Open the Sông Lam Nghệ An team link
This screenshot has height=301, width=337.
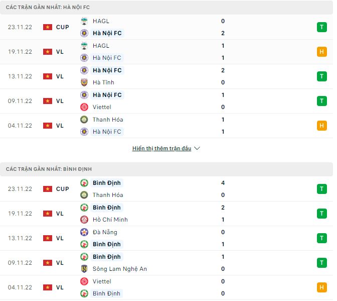click(120, 269)
